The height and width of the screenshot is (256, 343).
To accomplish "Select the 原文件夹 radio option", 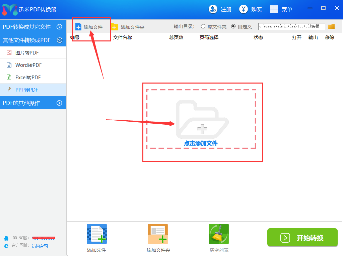I will pos(203,26).
